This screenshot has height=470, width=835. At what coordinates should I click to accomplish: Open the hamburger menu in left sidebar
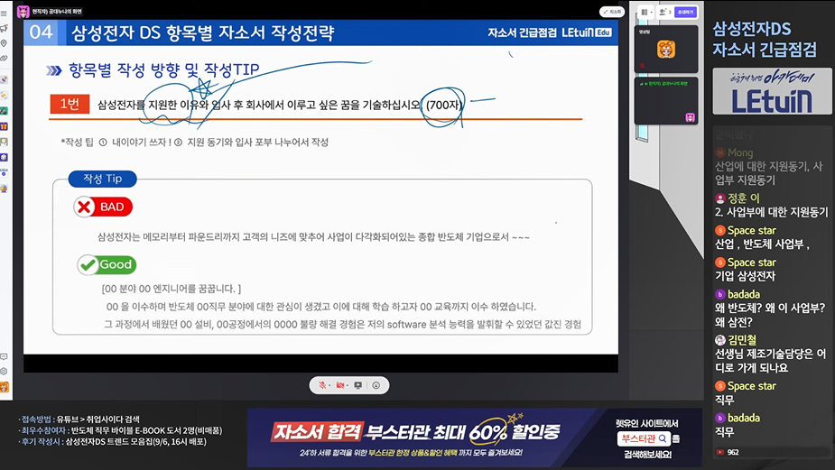click(5, 14)
